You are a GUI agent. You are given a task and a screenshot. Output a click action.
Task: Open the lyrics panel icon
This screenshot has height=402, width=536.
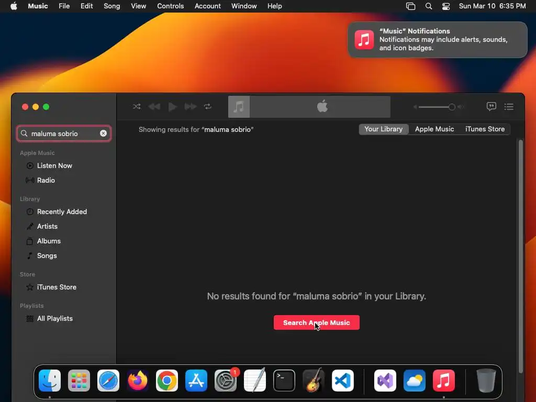[x=491, y=107]
